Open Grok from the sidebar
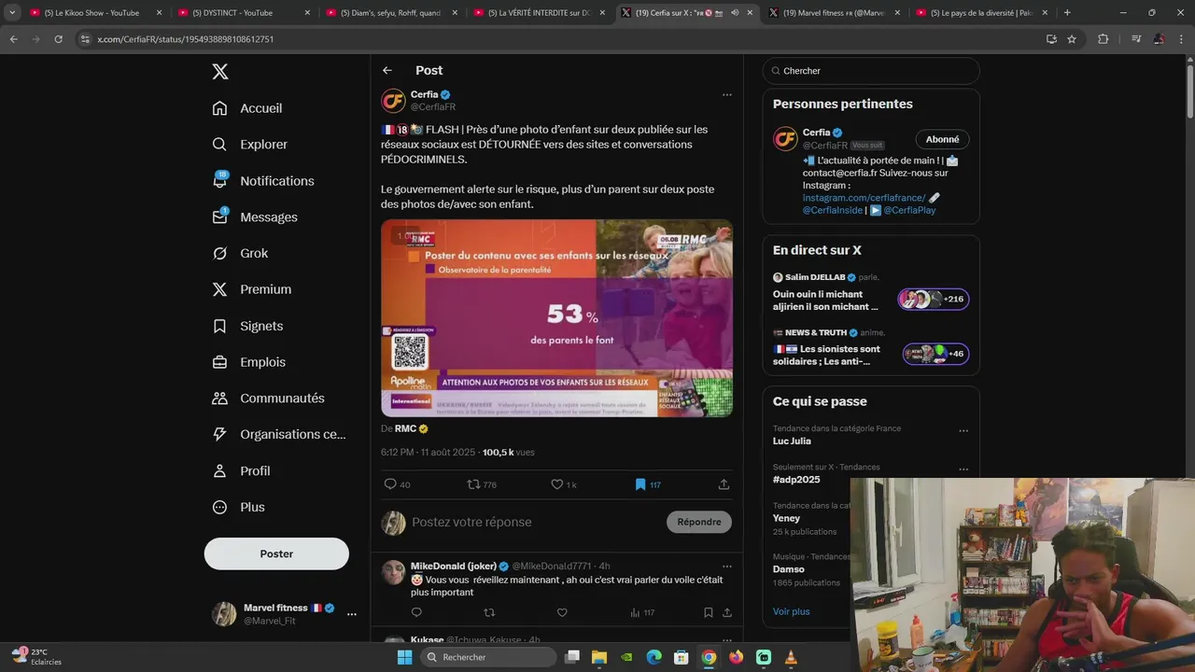The image size is (1195, 672). tap(240, 254)
